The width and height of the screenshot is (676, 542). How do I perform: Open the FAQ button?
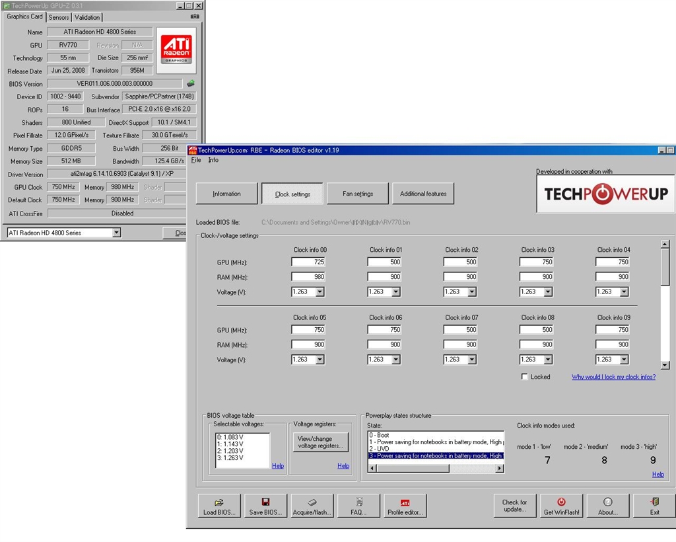(x=358, y=506)
